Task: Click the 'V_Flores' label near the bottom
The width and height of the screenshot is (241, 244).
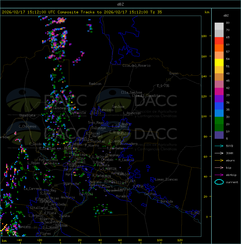Action: [x=44, y=234]
